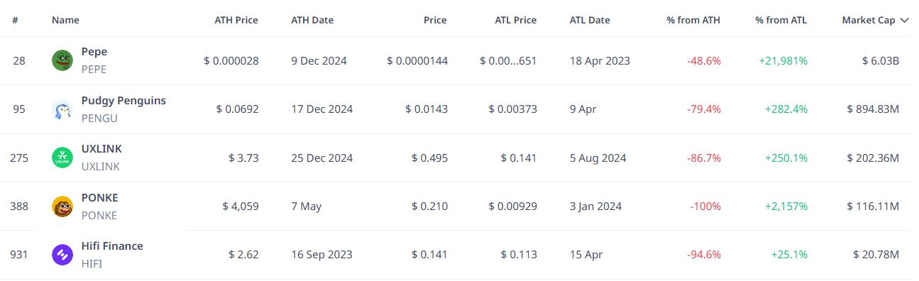The height and width of the screenshot is (281, 919).
Task: Open the PONKE name link
Action: [x=100, y=198]
